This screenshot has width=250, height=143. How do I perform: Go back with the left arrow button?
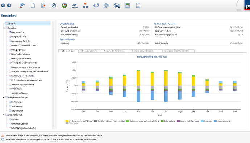click(3, 5)
